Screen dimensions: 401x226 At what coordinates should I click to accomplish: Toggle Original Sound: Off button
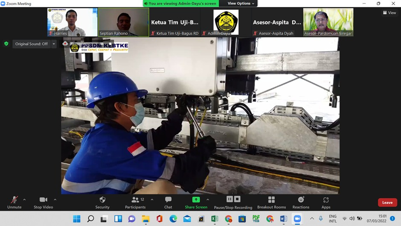(x=32, y=44)
